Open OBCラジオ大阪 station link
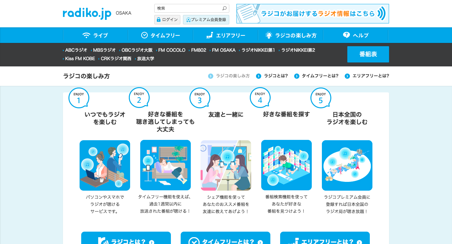Screen dimensions: 452x244 click(137, 50)
